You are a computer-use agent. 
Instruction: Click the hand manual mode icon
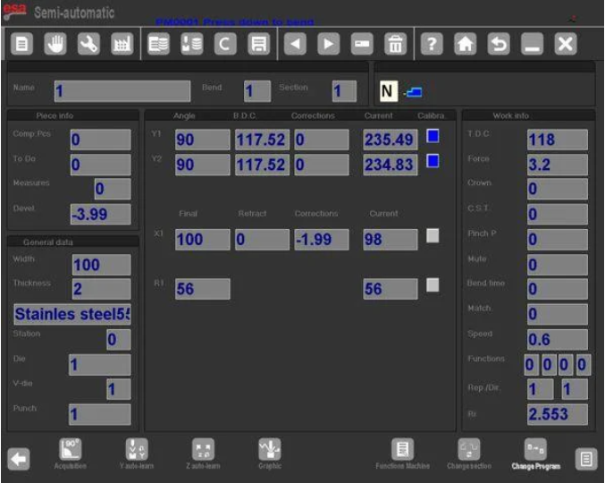(x=55, y=44)
